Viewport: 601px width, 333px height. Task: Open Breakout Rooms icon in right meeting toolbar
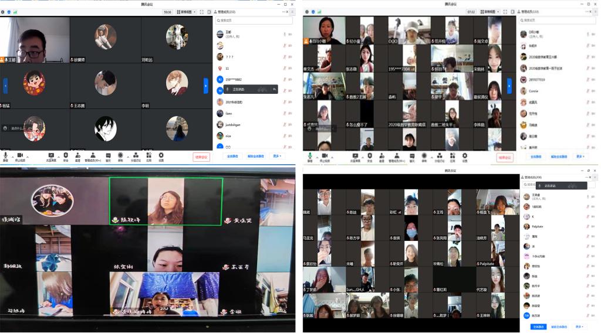click(x=438, y=157)
